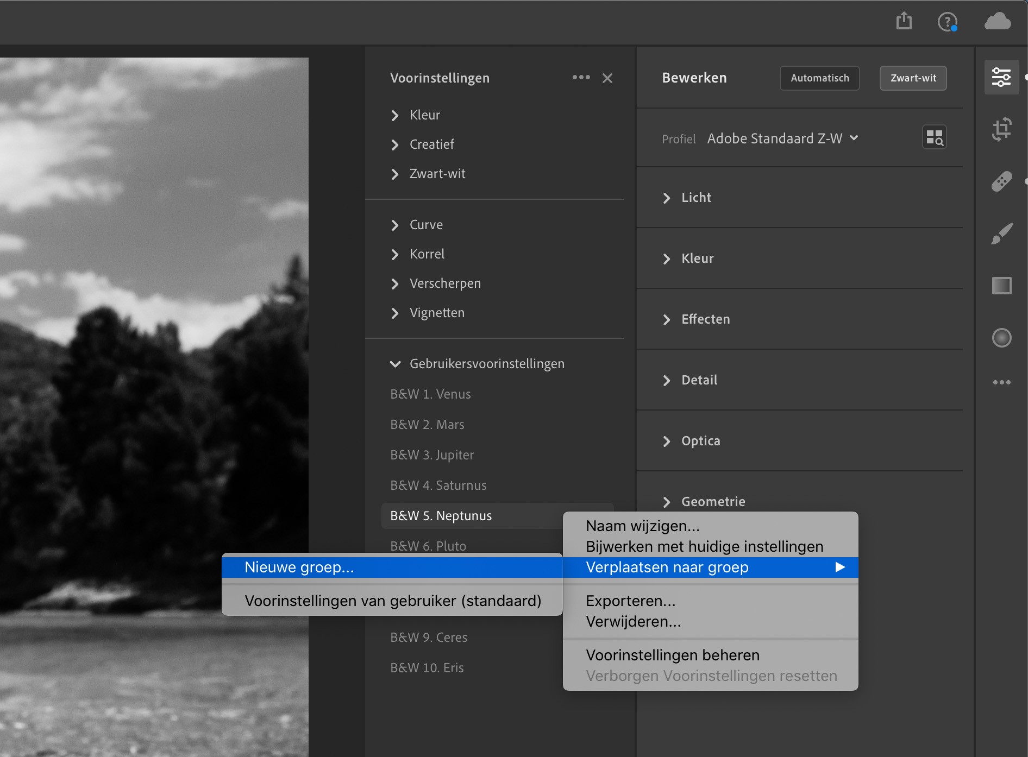This screenshot has height=757, width=1028.
Task: Select the Masking brush tool
Action: [1002, 233]
